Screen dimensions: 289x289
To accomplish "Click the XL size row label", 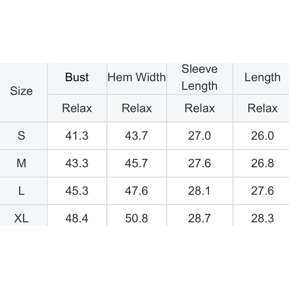I will [x=21, y=218].
